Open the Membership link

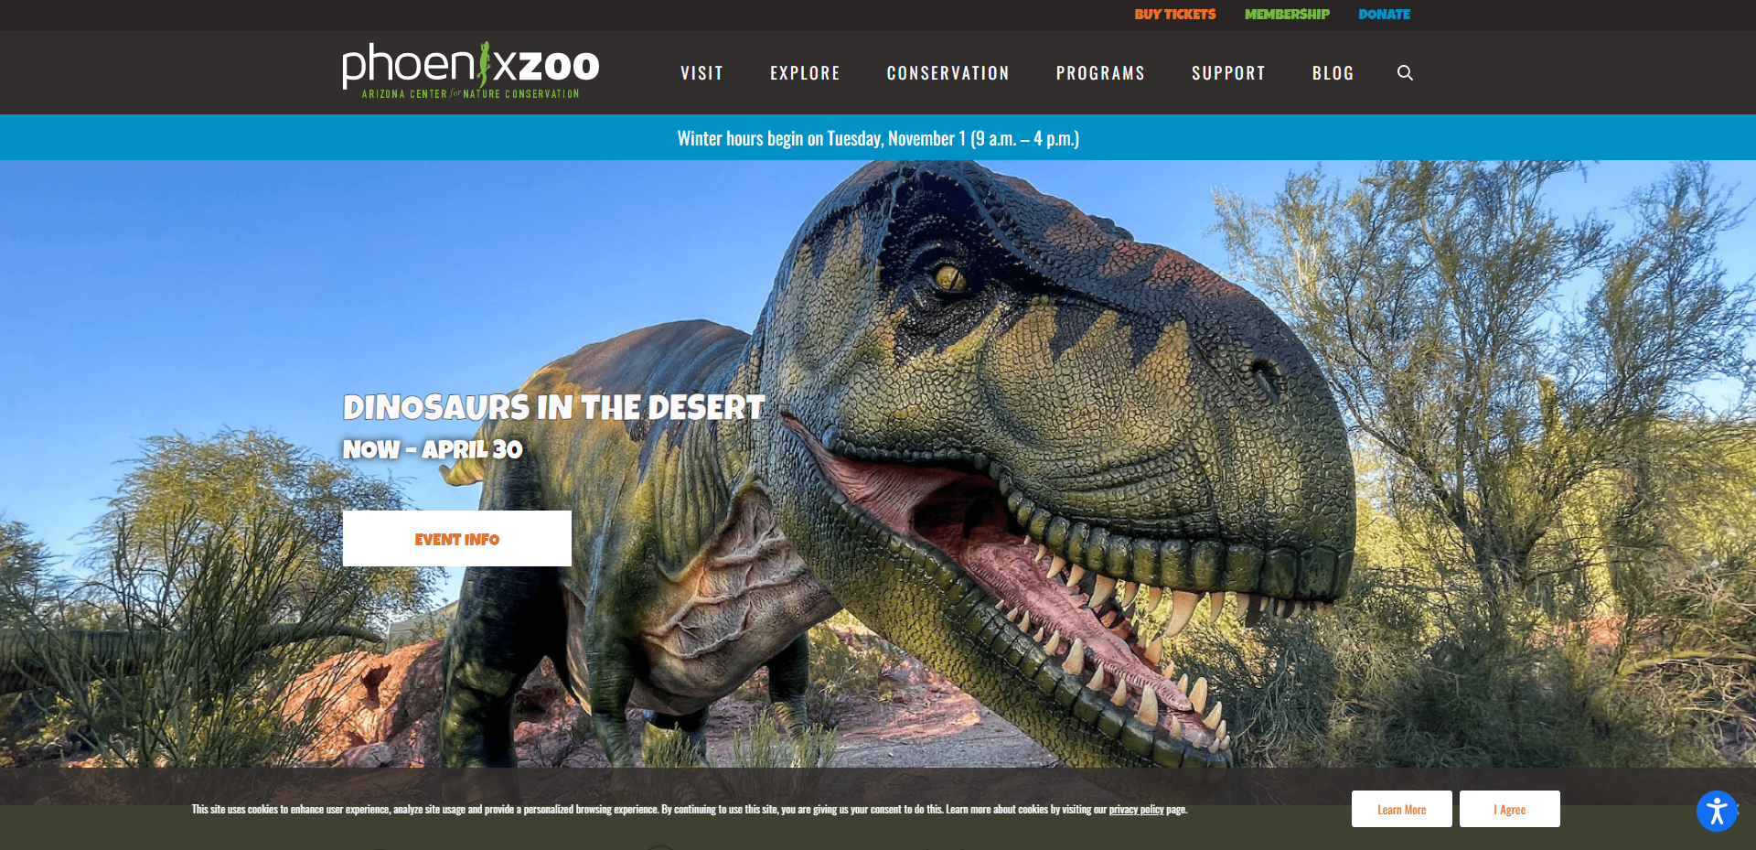pyautogui.click(x=1287, y=15)
